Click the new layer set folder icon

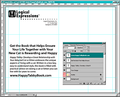tap(95, 83)
